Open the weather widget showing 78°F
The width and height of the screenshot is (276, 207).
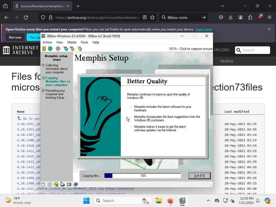pos(18,201)
